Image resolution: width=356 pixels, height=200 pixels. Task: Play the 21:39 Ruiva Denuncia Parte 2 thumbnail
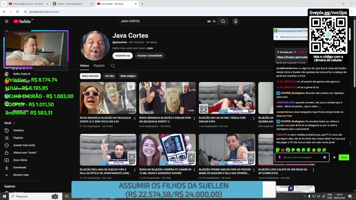tap(108, 98)
